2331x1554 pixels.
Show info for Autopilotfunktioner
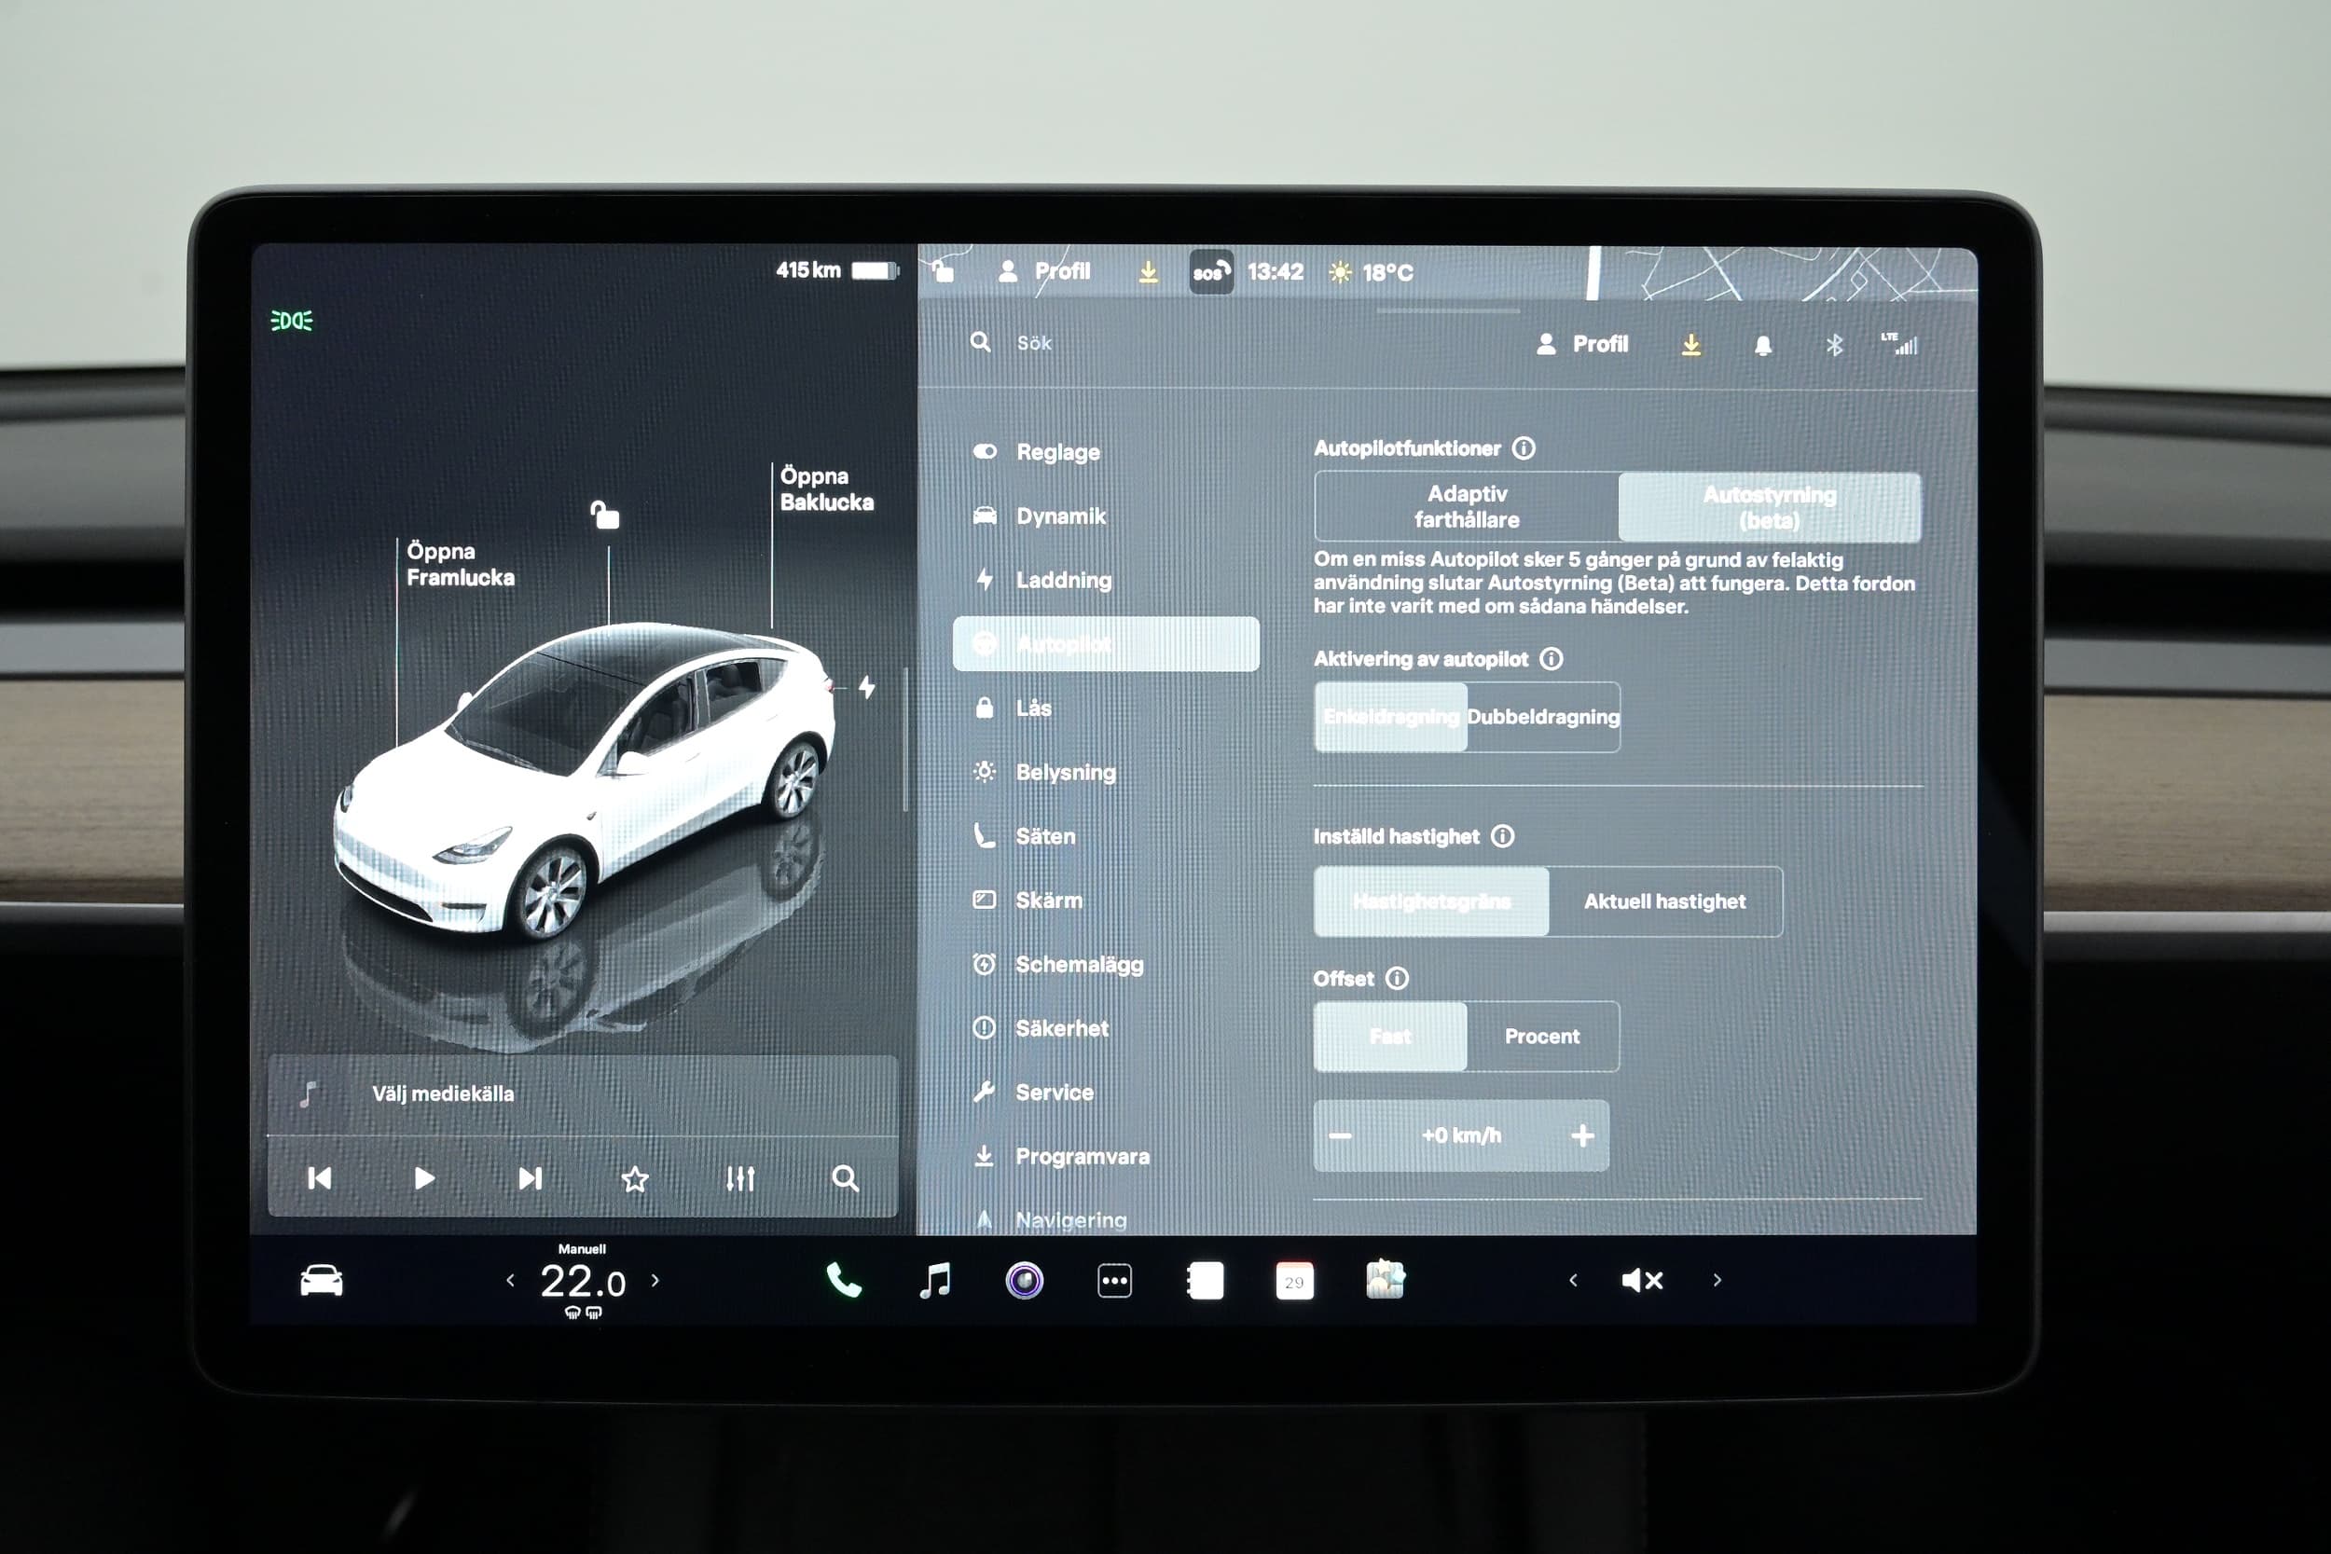1524,448
